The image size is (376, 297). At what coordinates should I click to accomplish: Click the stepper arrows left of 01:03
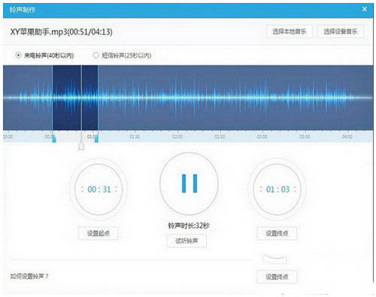coord(261,189)
